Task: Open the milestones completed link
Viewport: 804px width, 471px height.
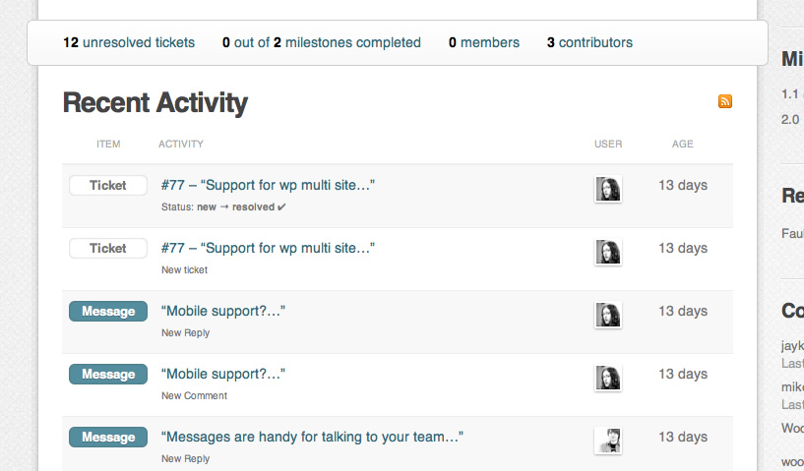Action: (352, 43)
